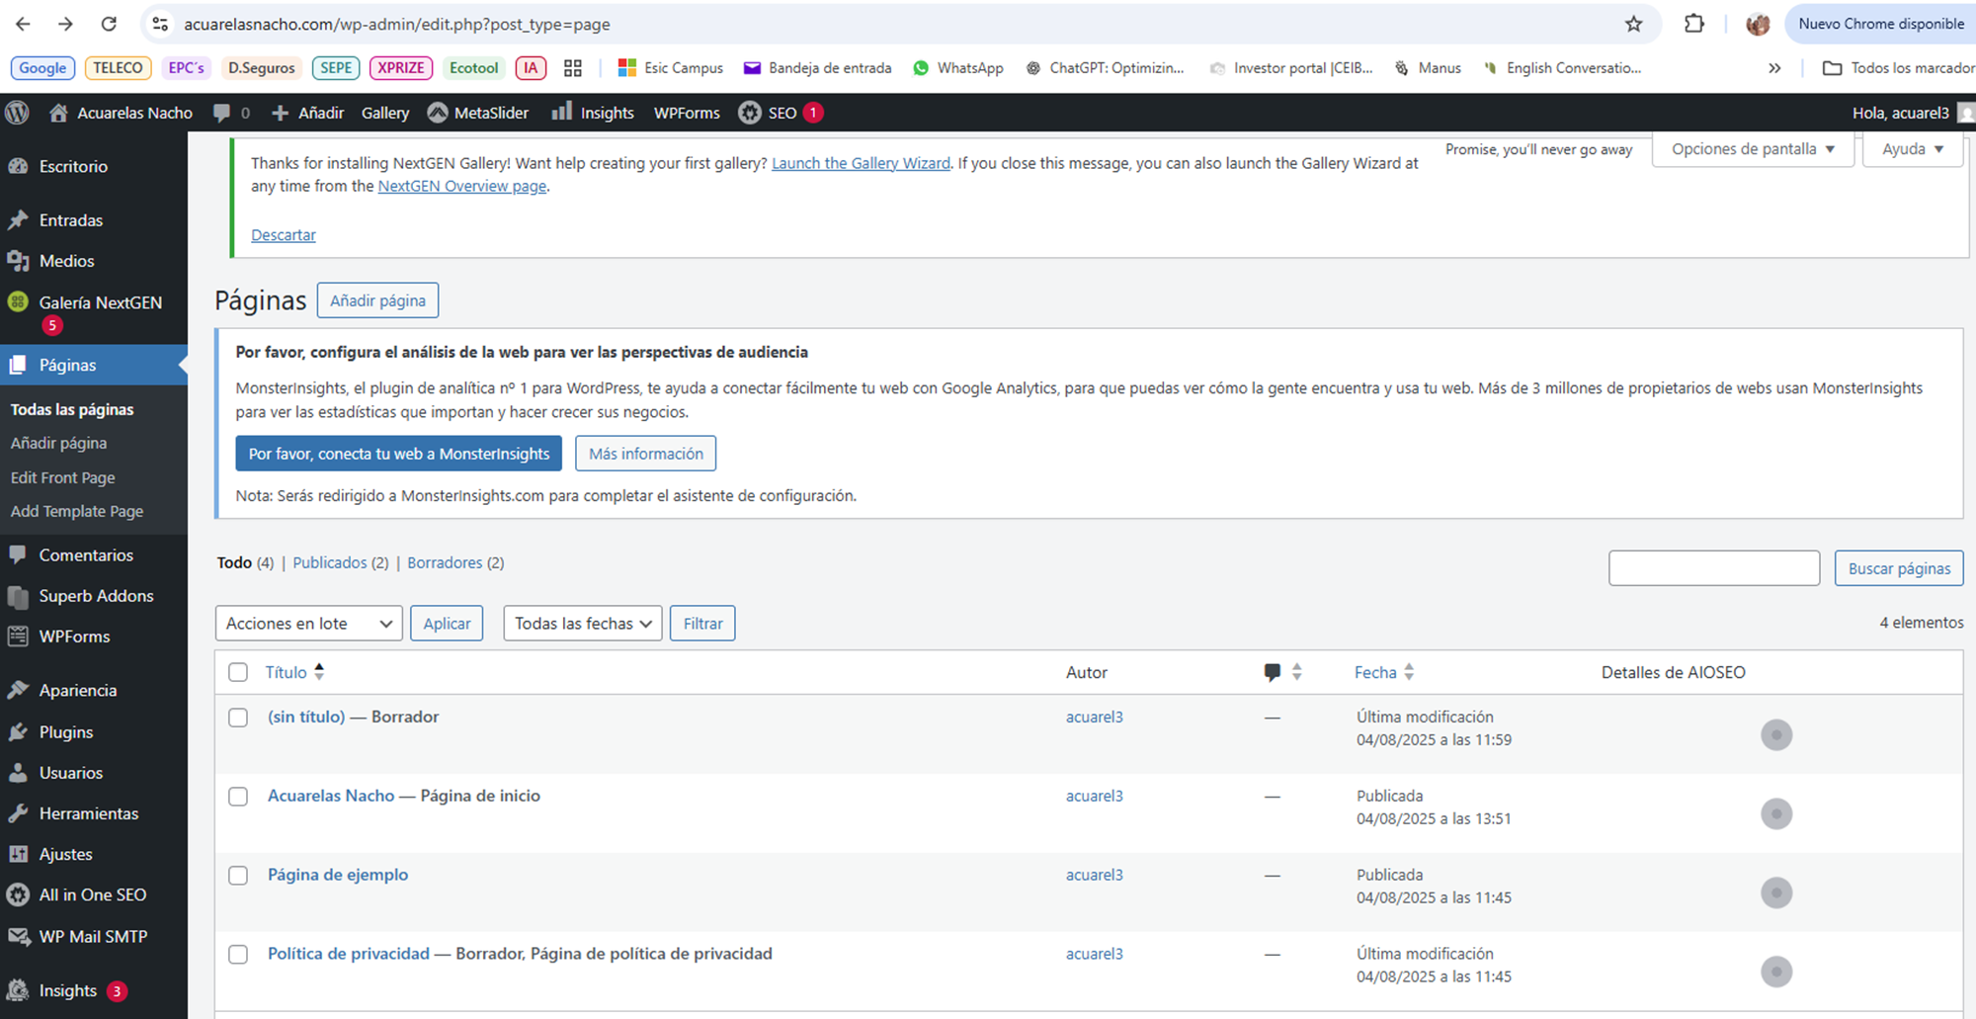Click the Añadir plus in admin bar
This screenshot has width=1976, height=1019.
point(280,113)
